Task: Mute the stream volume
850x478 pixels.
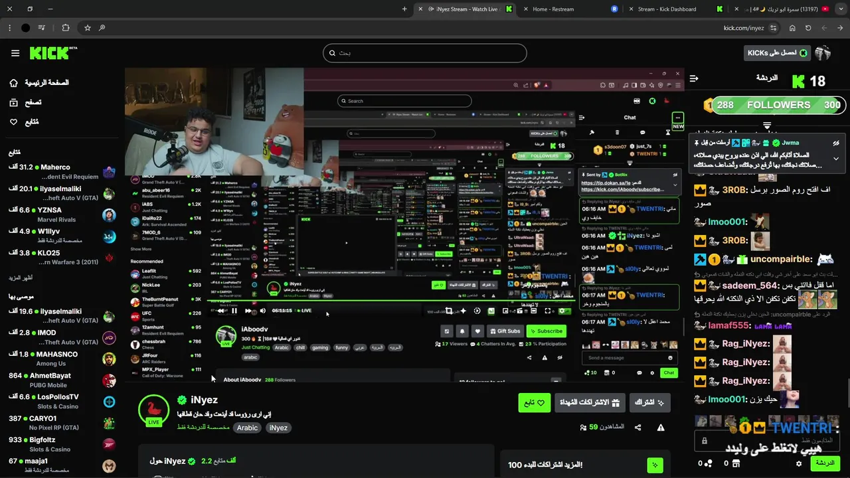Action: point(263,311)
